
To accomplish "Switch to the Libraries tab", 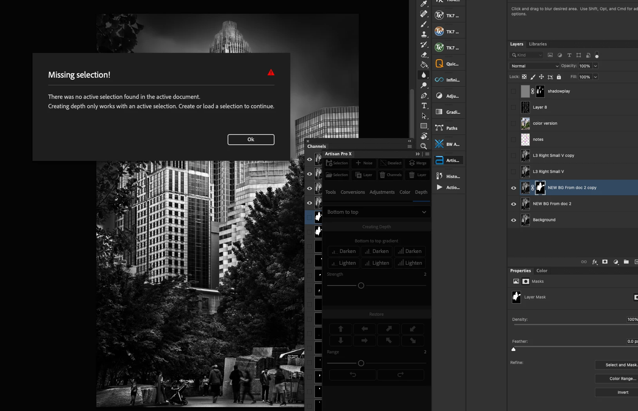I will [538, 44].
